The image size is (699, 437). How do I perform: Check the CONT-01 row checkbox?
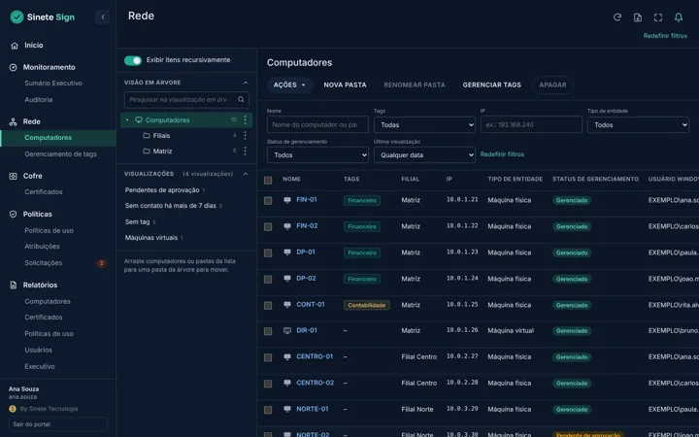268,306
